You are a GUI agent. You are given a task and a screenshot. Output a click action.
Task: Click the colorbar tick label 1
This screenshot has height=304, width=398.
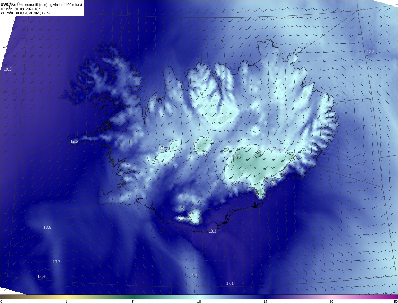[x=67, y=302]
